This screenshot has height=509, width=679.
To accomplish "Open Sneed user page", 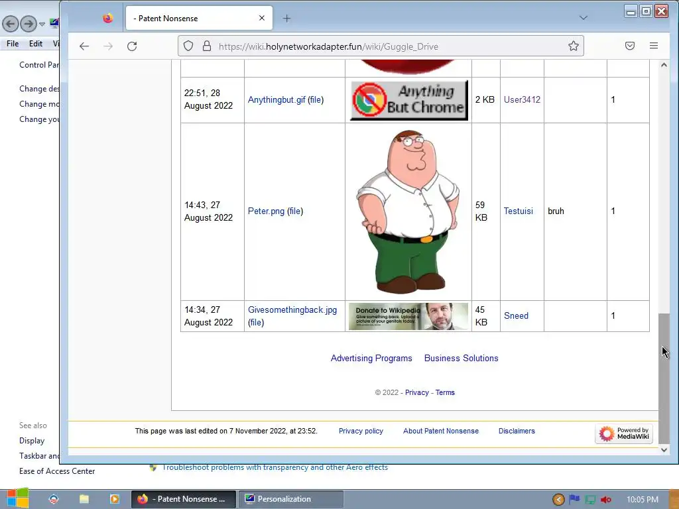I will click(x=516, y=316).
